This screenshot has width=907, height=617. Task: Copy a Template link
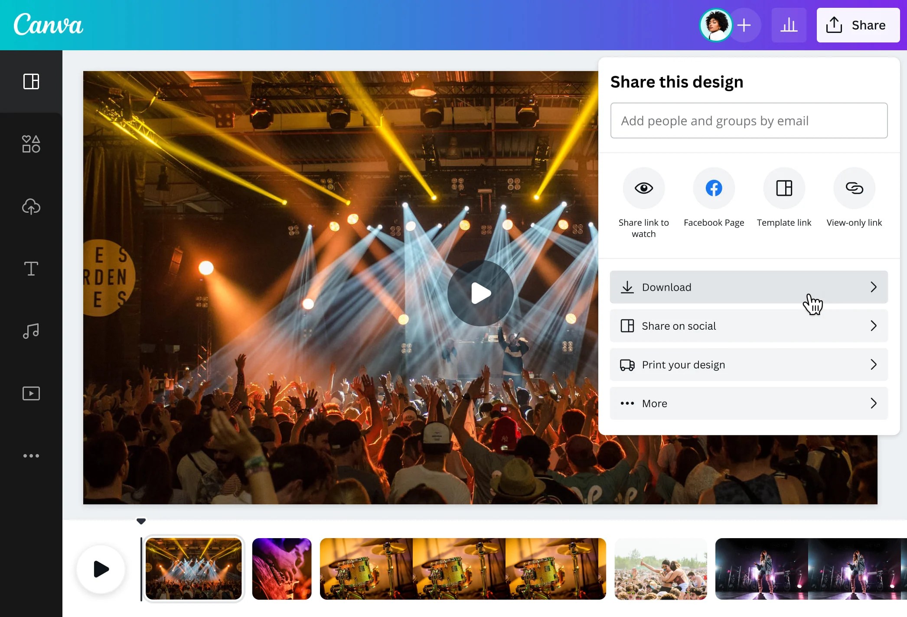pos(784,188)
